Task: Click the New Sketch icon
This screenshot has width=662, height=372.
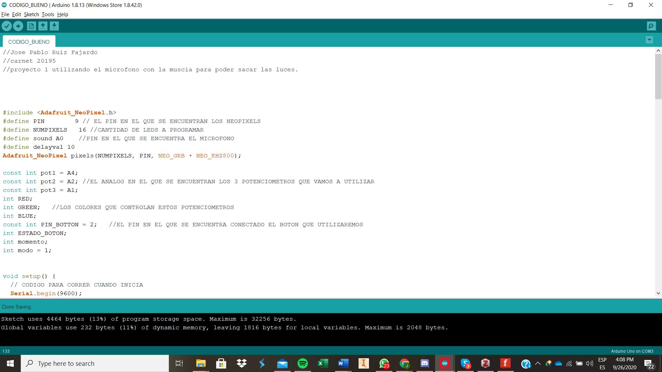Action: tap(31, 26)
